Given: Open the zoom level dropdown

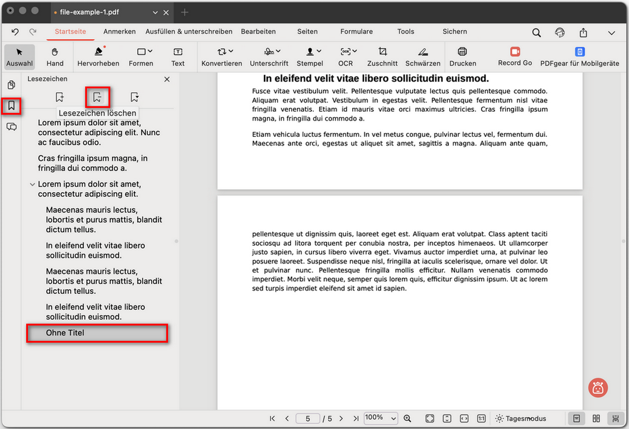Looking at the screenshot, I should [x=381, y=418].
